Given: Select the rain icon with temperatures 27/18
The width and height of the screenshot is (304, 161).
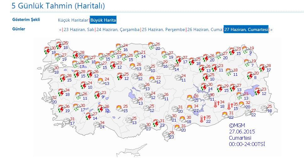Looking at the screenshot, I should pyautogui.click(x=88, y=59).
